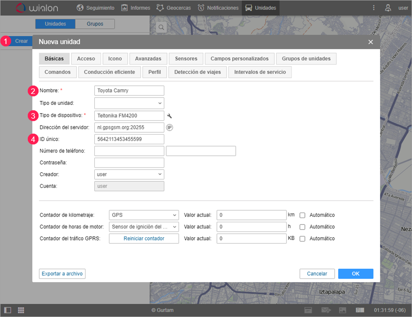Open the Geocercas polygon icon
Viewport: 412px width, 317px height.
tap(160, 8)
